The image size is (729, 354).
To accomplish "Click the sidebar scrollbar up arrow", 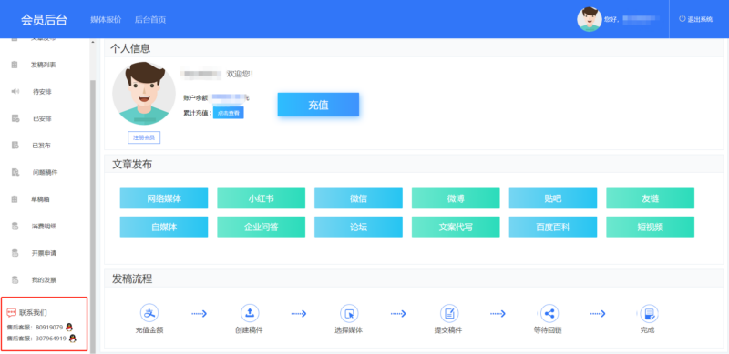I will coord(93,42).
